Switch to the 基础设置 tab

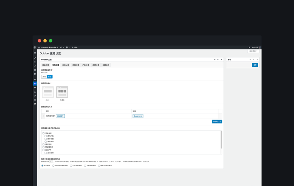[x=46, y=65]
